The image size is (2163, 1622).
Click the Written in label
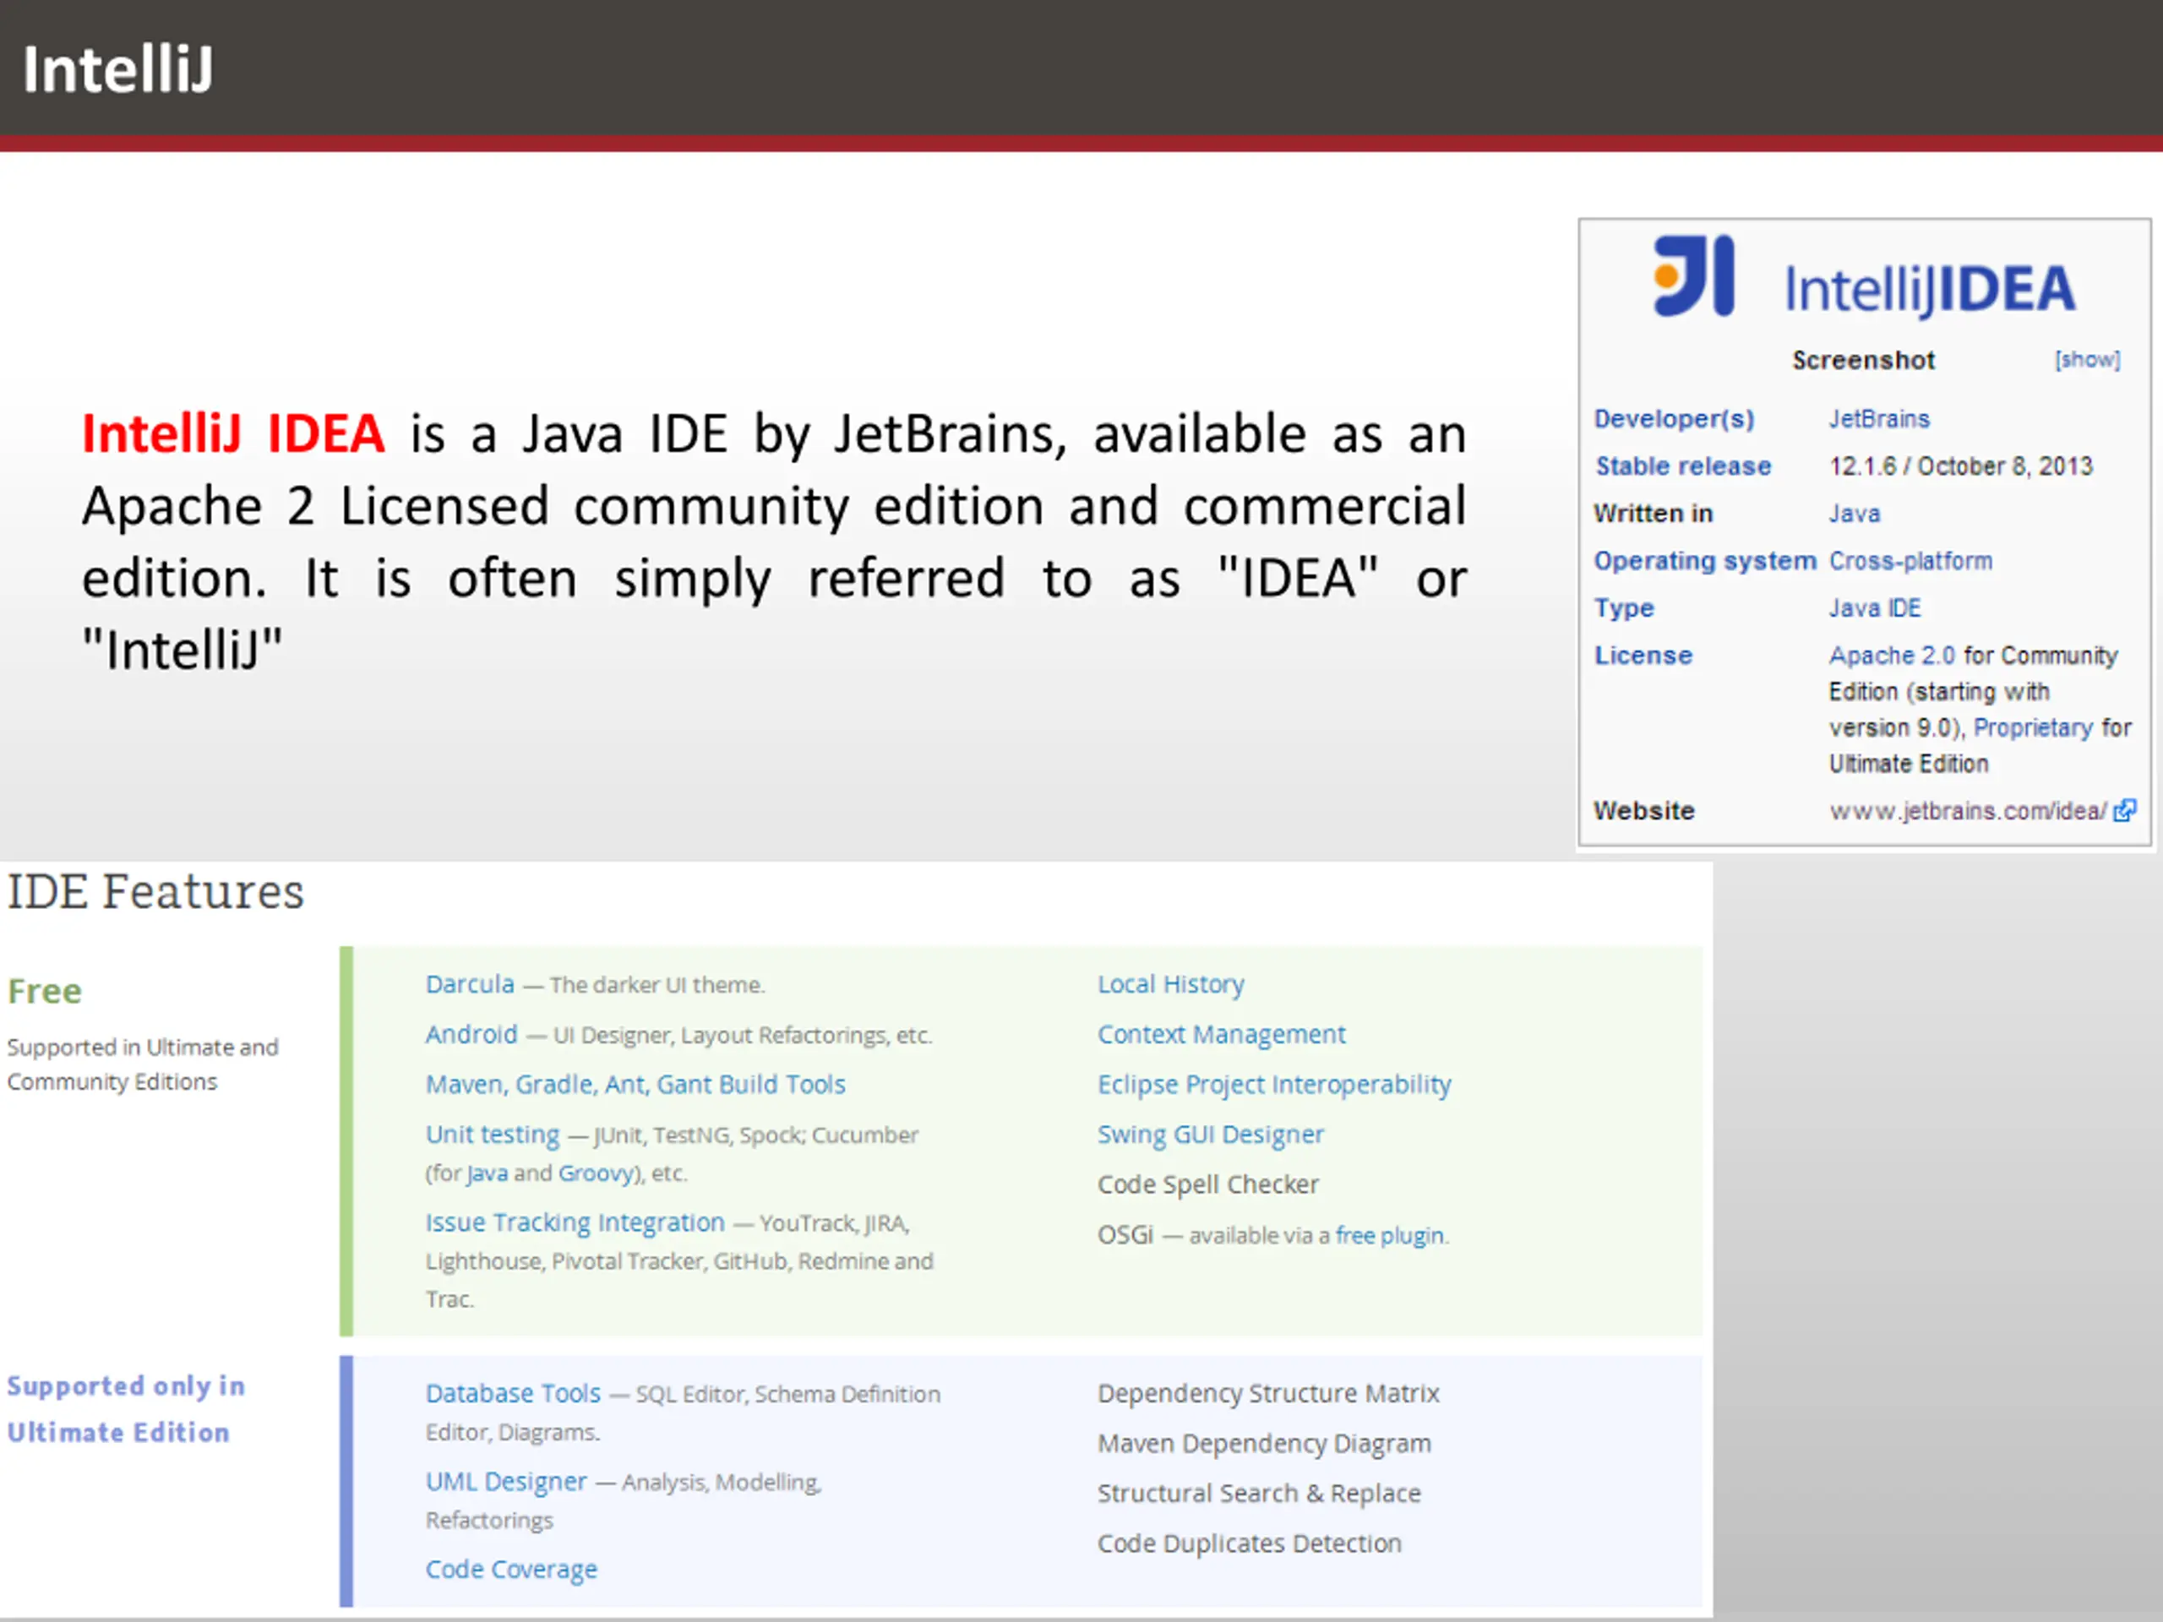1653,514
